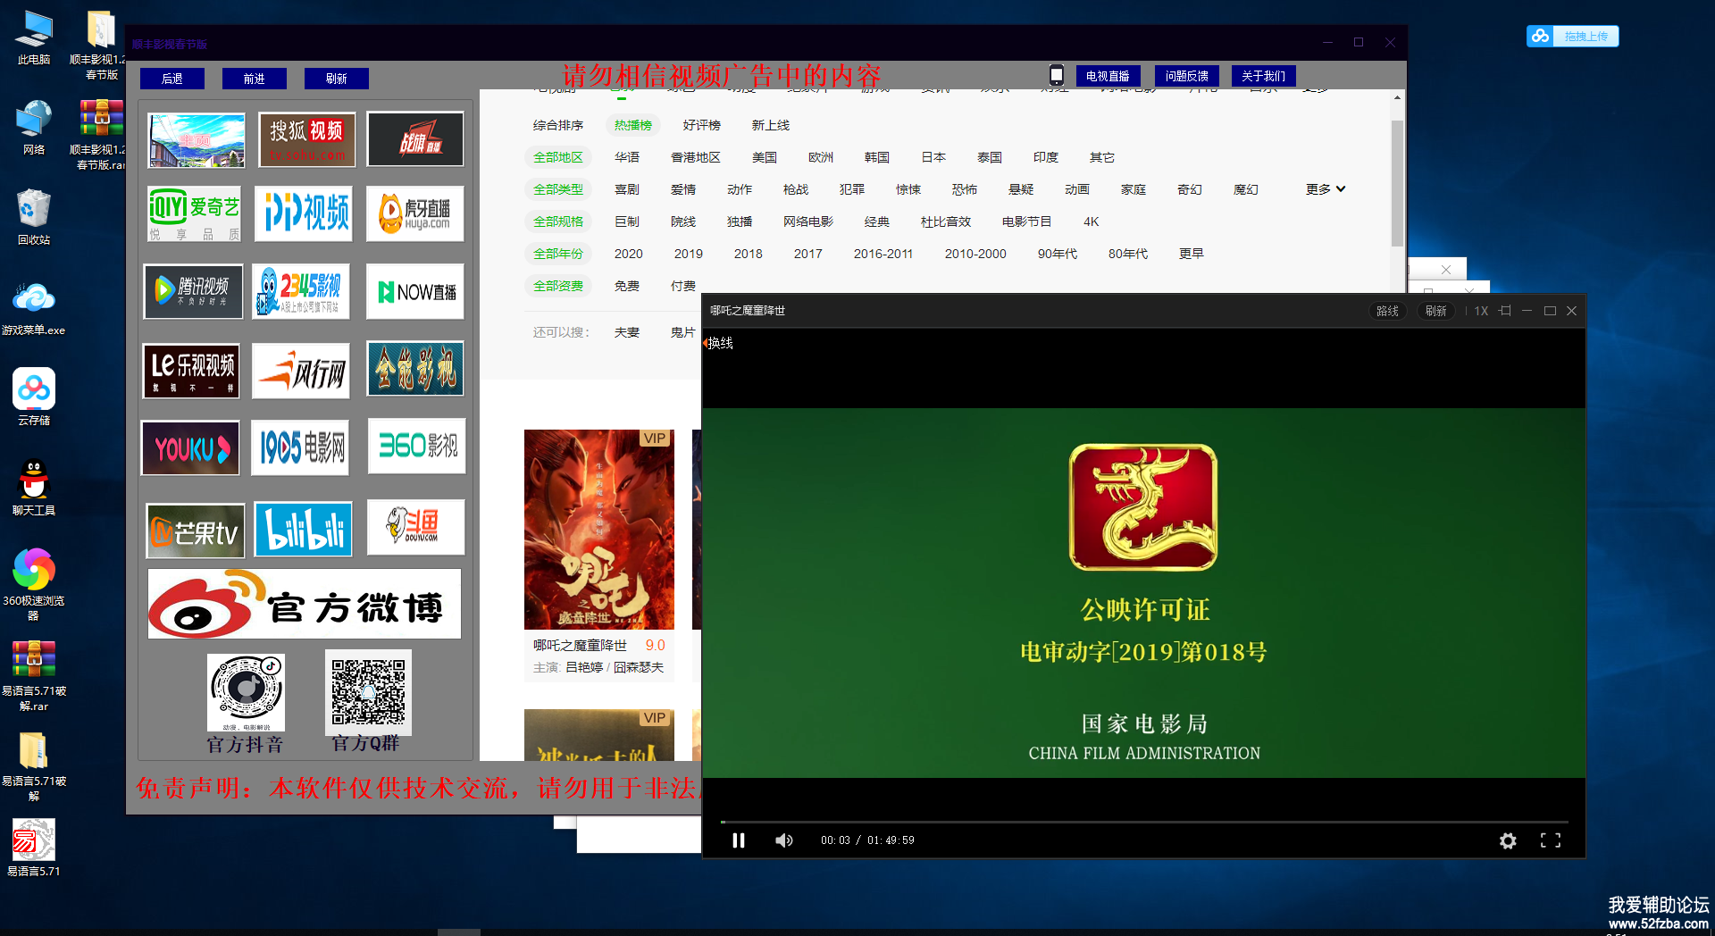This screenshot has width=1715, height=936.
Task: Open the Douyu 斗鱼 tile
Action: pyautogui.click(x=415, y=527)
